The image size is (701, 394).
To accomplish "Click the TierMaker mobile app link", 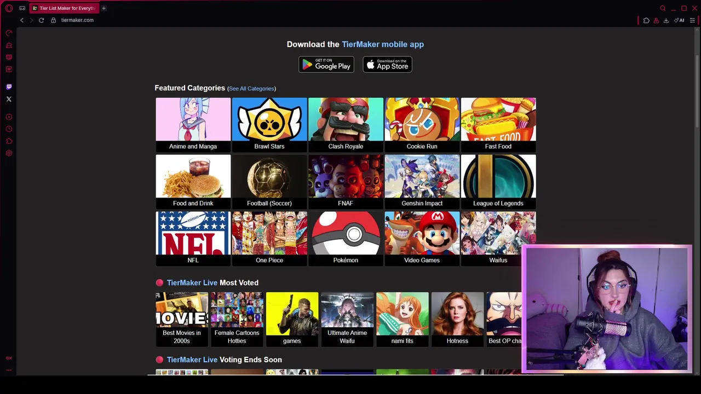I will click(x=383, y=44).
